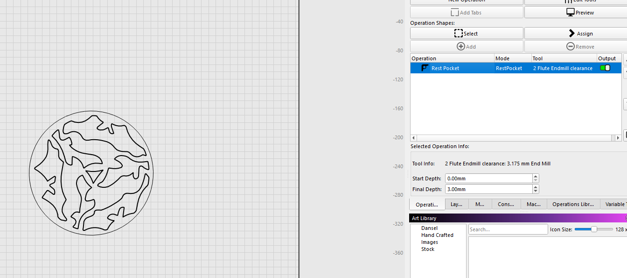This screenshot has width=627, height=278.
Task: Click the Art Library search field
Action: tap(508, 229)
